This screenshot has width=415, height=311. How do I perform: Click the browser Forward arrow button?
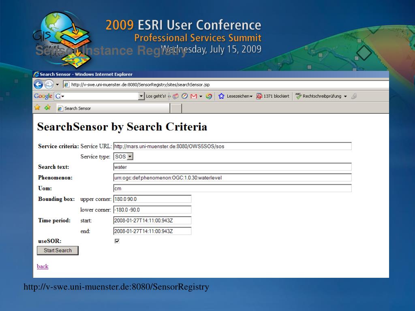pyautogui.click(x=49, y=85)
